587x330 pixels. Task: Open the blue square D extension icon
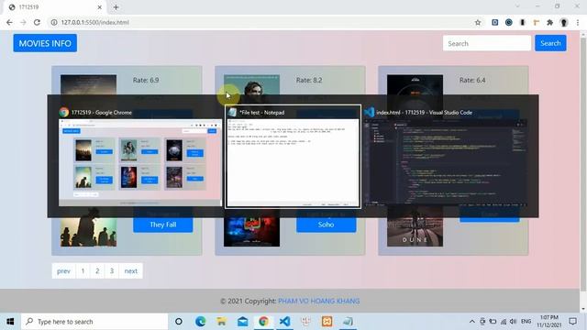495,22
